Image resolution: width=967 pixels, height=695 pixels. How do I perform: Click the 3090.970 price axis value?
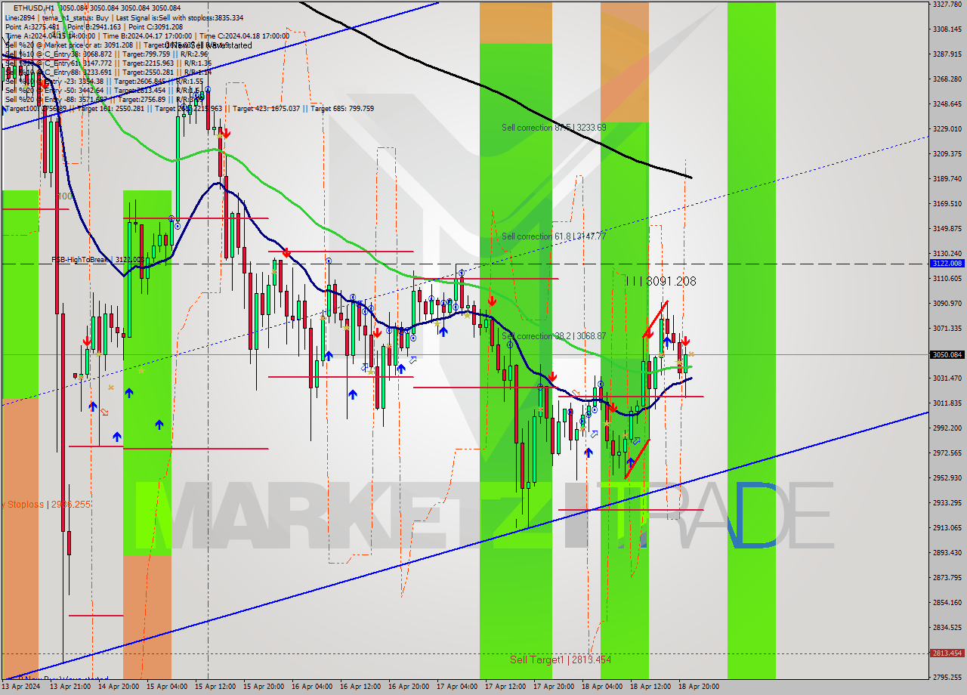947,304
